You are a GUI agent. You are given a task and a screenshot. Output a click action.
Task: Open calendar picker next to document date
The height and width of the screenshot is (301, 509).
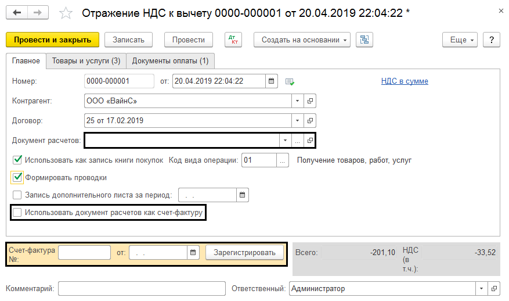272,81
